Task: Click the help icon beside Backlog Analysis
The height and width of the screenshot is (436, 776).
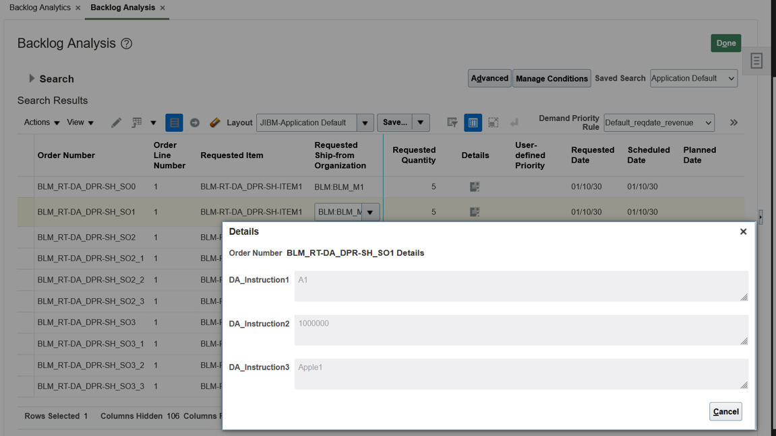Action: click(x=127, y=44)
